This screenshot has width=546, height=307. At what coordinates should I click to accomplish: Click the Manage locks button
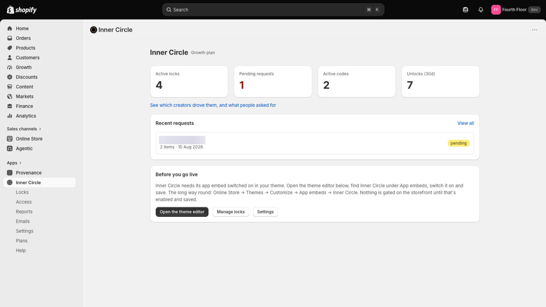click(231, 212)
